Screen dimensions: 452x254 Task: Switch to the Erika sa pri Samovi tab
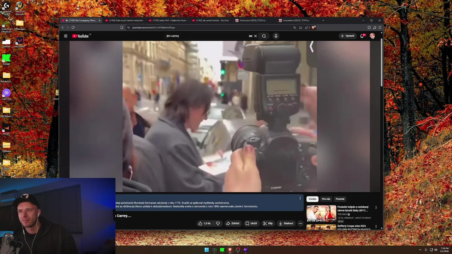(124, 20)
